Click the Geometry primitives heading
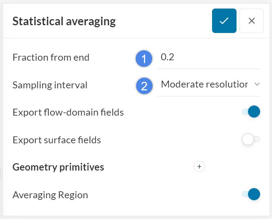Screen dimensions: 272x219 point(58,167)
